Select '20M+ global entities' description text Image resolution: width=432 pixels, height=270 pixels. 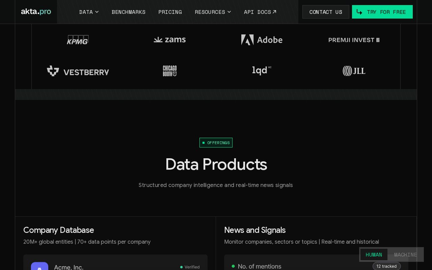click(48, 242)
